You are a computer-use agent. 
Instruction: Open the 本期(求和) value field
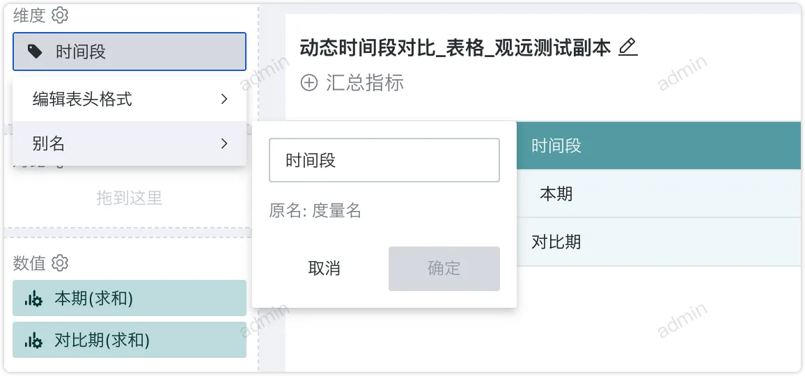[x=130, y=299]
